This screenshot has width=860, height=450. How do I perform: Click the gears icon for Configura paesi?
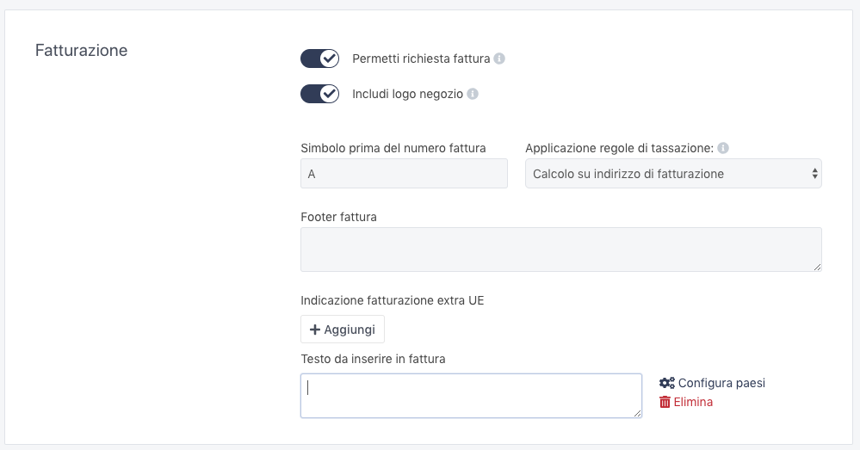[x=666, y=383]
